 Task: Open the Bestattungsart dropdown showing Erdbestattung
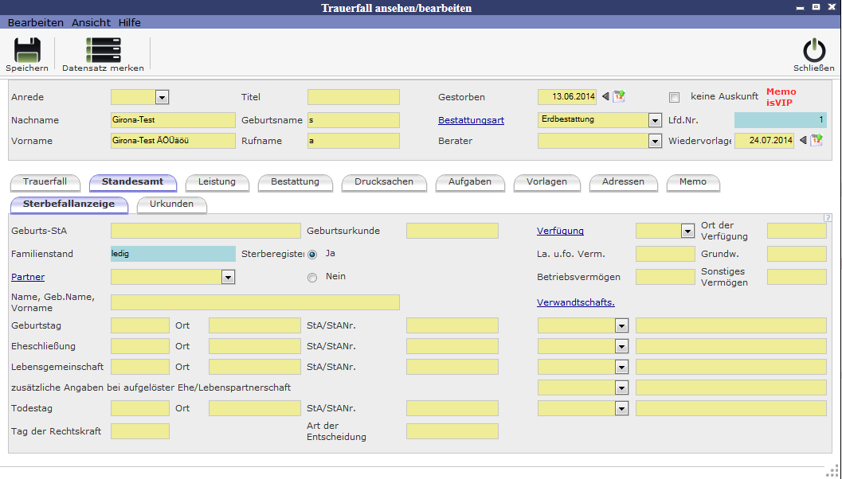tap(655, 120)
